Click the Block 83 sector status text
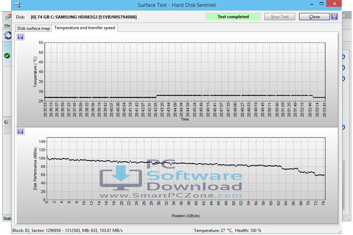This screenshot has width=353, height=235. [x=68, y=230]
